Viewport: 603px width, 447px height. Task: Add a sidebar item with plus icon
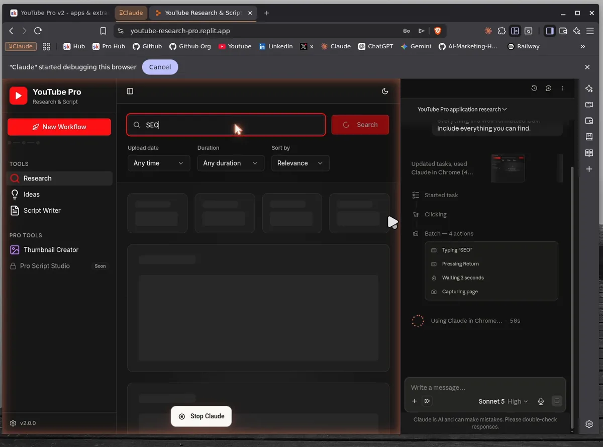pyautogui.click(x=589, y=169)
